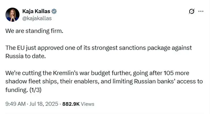Click "The EU just approved" sentence start
The height and width of the screenshot is (114, 210).
pyautogui.click(x=34, y=48)
